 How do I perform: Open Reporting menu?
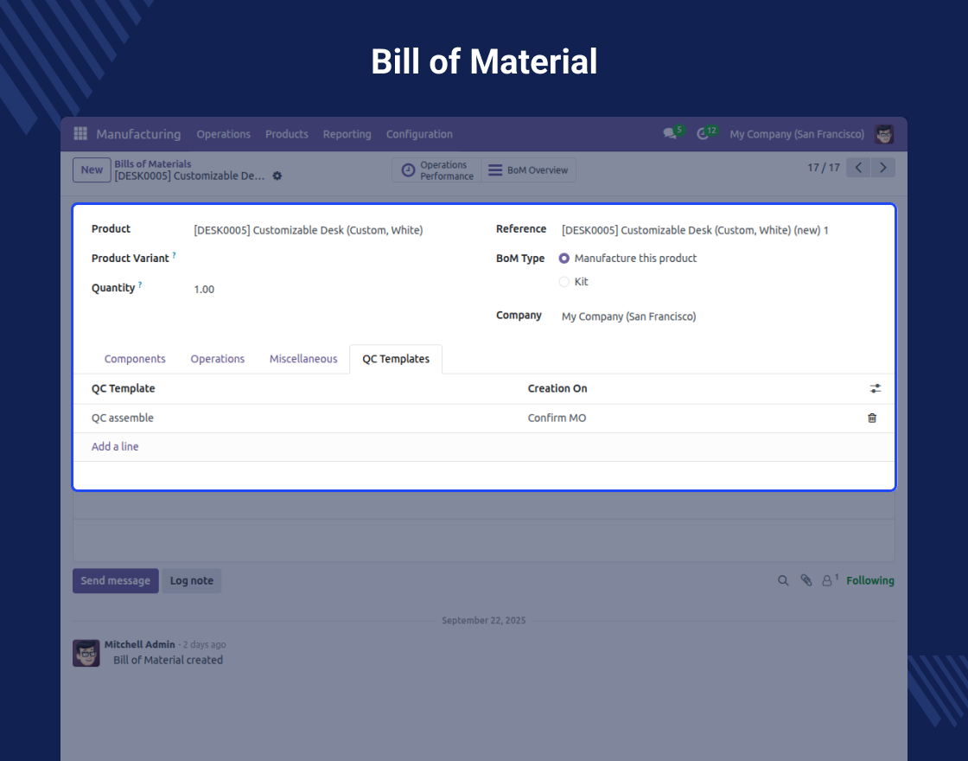[x=347, y=134]
